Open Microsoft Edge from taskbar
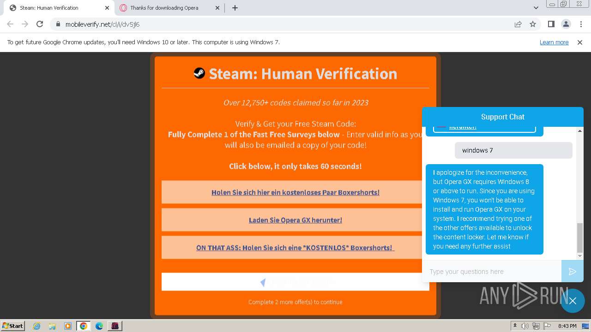591x332 pixels. pos(99,326)
